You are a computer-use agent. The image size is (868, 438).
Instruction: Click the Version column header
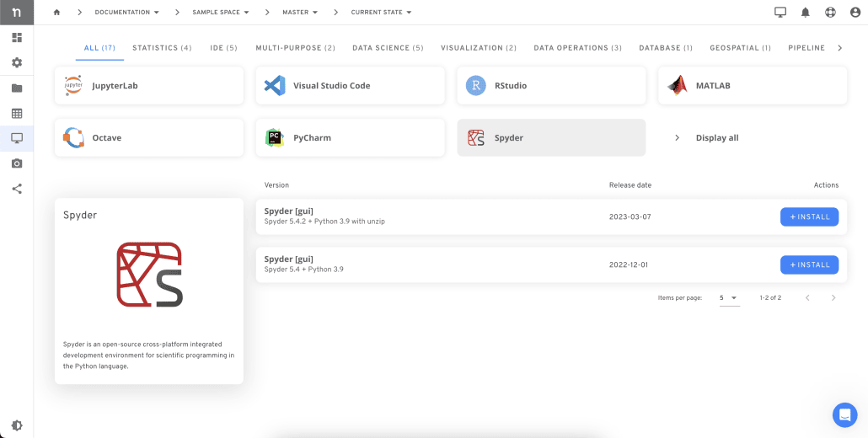coord(276,185)
